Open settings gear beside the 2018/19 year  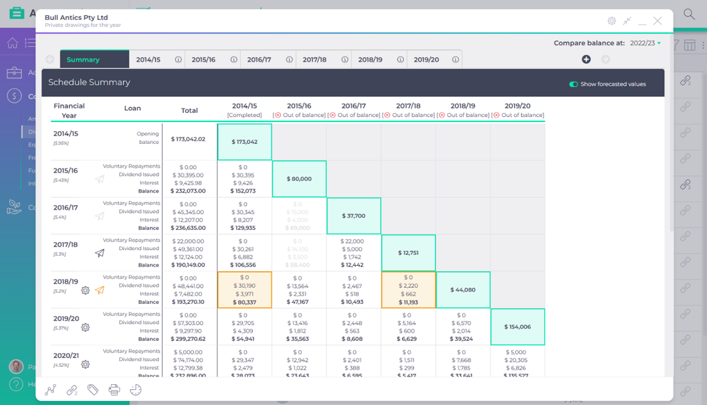coord(85,291)
